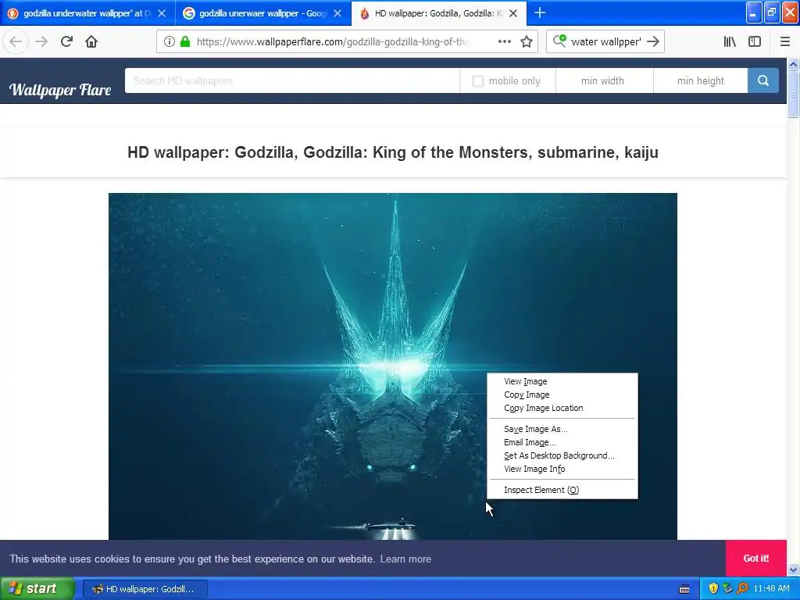
Task: Focus the min width input field
Action: (x=604, y=80)
